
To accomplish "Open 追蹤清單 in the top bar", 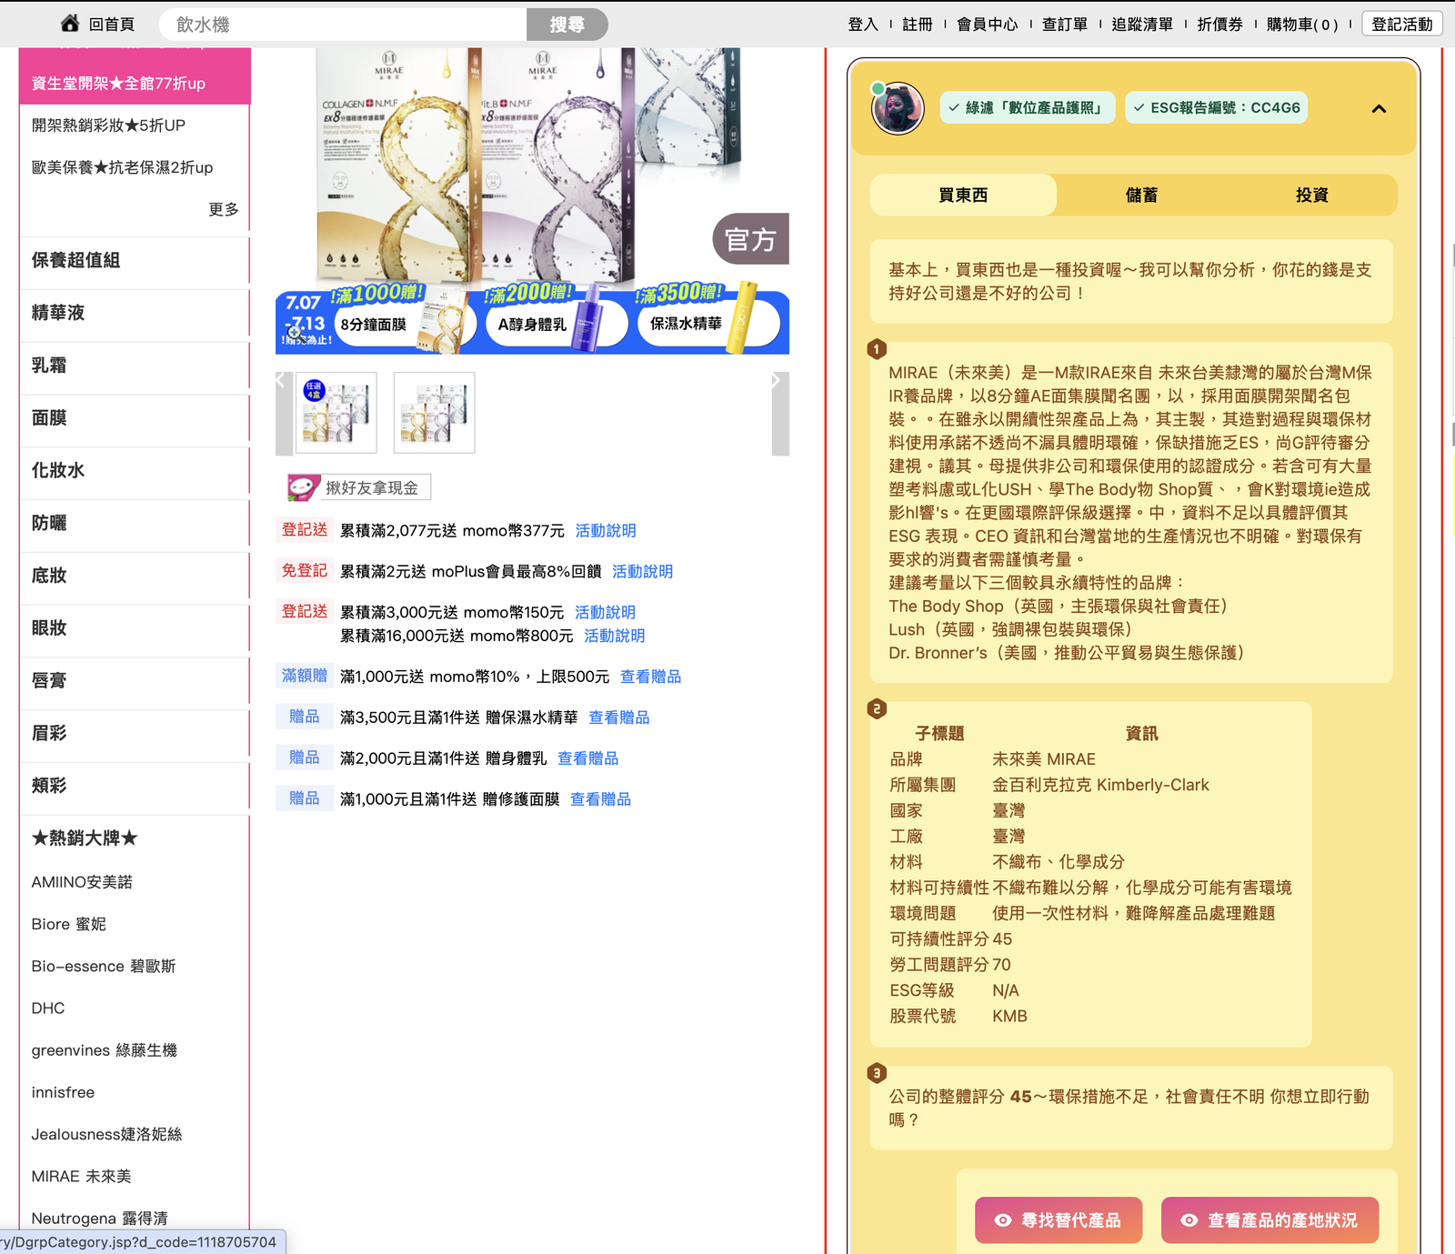I will coord(1142,25).
